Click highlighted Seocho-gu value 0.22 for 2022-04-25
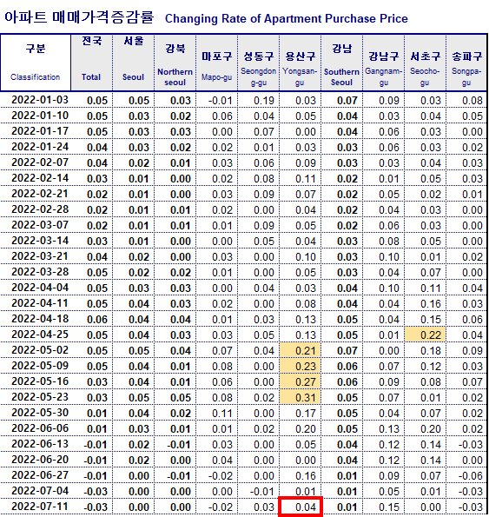The height and width of the screenshot is (517, 489). point(426,335)
